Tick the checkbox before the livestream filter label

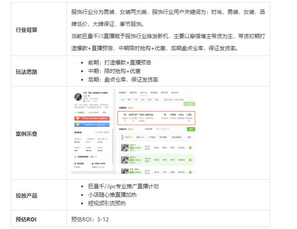click(x=142, y=129)
